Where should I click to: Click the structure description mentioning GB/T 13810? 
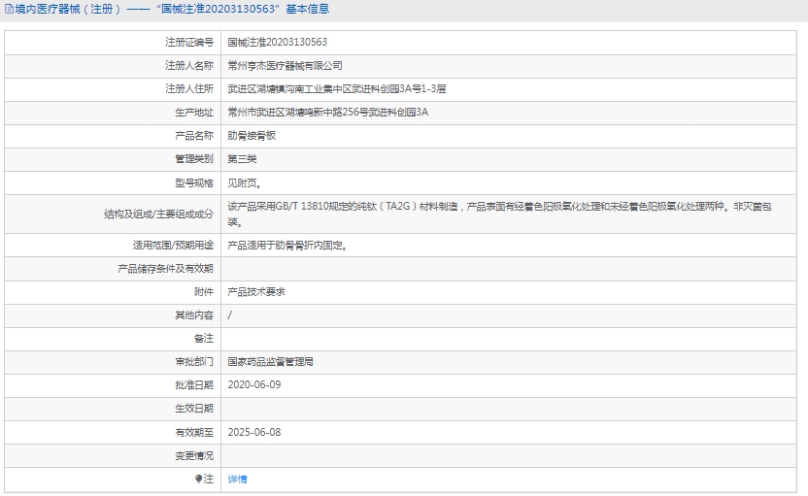499,214
